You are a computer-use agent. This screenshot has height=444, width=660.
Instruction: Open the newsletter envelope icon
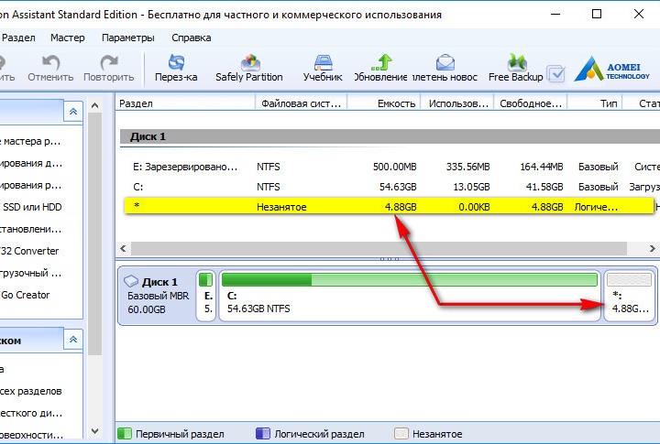[445, 62]
